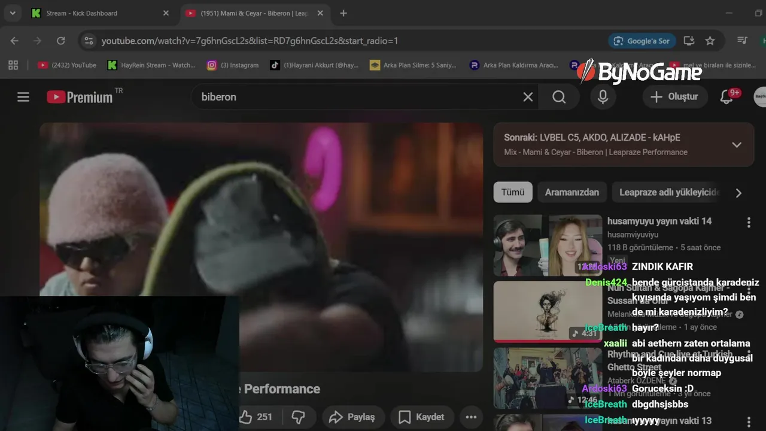
Task: Go to YouTube Premium home logo
Action: (x=80, y=97)
